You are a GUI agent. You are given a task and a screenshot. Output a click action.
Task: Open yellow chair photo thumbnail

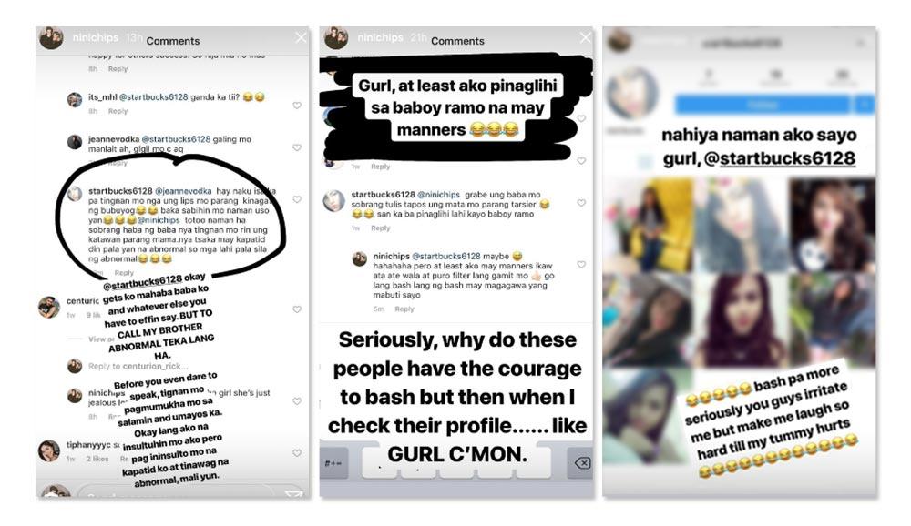pyautogui.click(x=648, y=225)
